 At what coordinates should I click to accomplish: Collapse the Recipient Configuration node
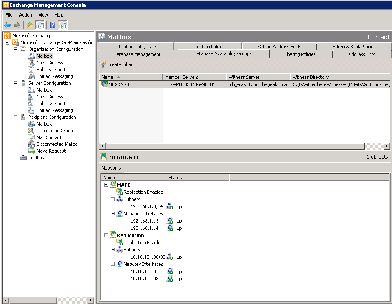tap(16, 117)
